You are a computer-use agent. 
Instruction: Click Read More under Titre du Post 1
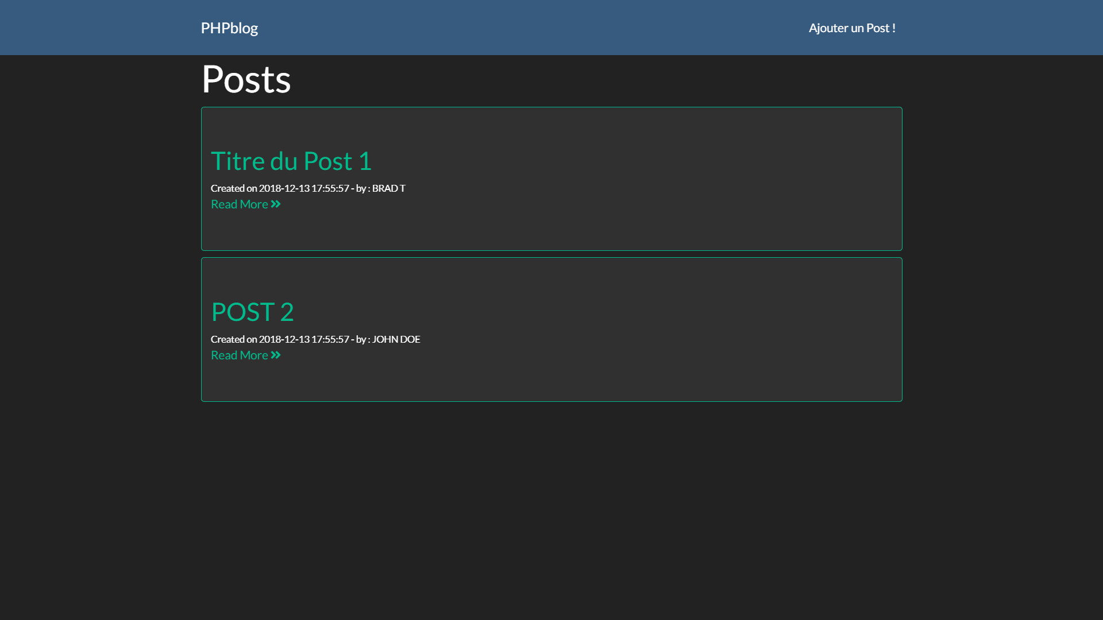(240, 204)
